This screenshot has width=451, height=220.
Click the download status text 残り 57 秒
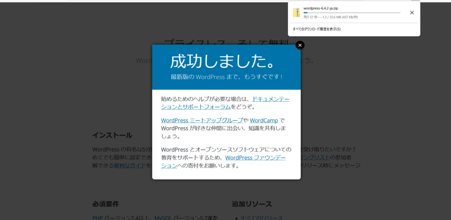coord(331,17)
